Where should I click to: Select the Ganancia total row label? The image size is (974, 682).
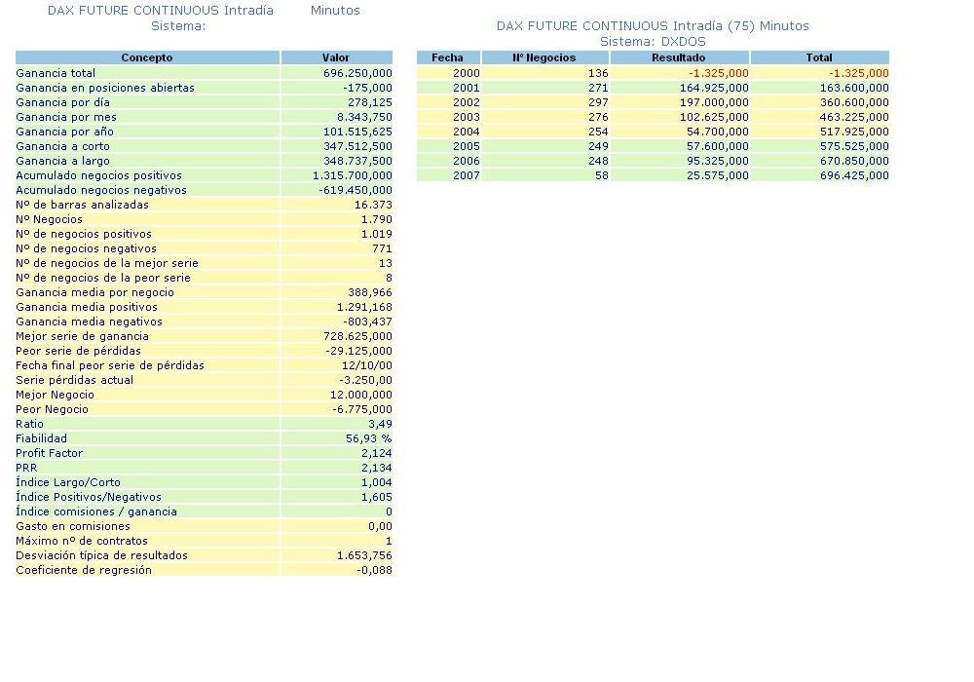[56, 73]
